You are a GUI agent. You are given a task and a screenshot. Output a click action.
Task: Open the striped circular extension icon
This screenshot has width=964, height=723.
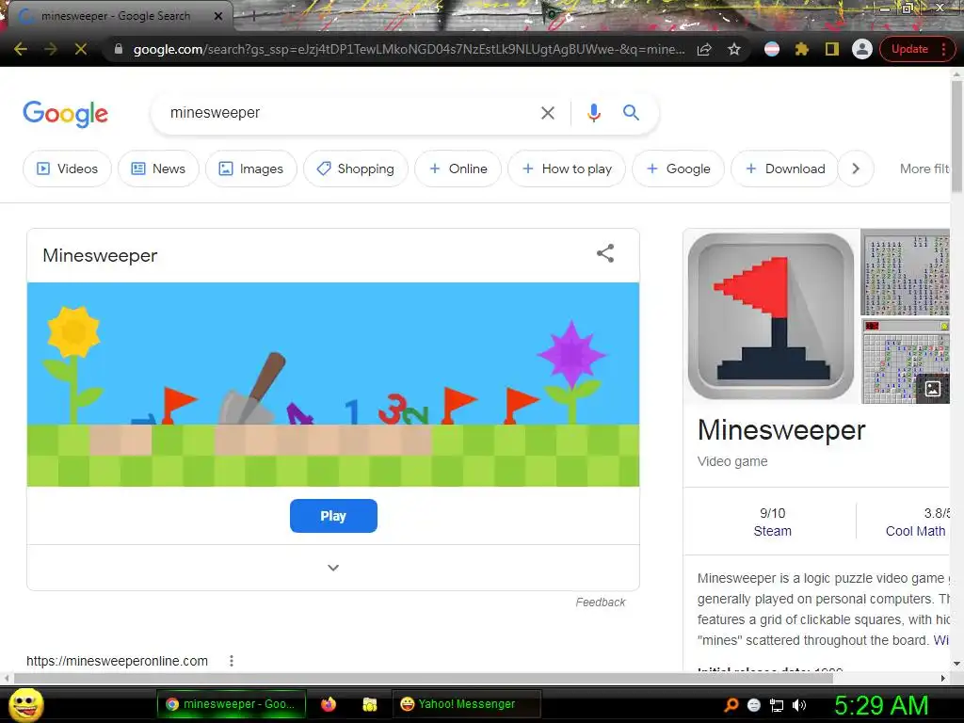[x=772, y=49]
